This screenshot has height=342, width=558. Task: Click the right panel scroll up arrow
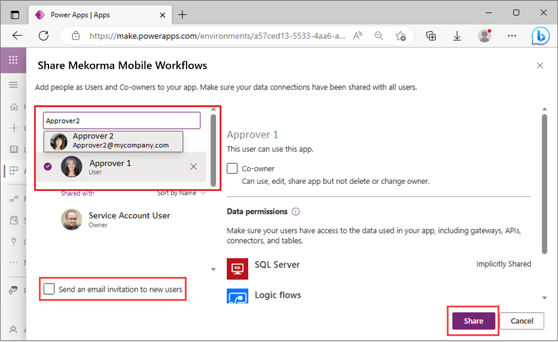(x=544, y=109)
